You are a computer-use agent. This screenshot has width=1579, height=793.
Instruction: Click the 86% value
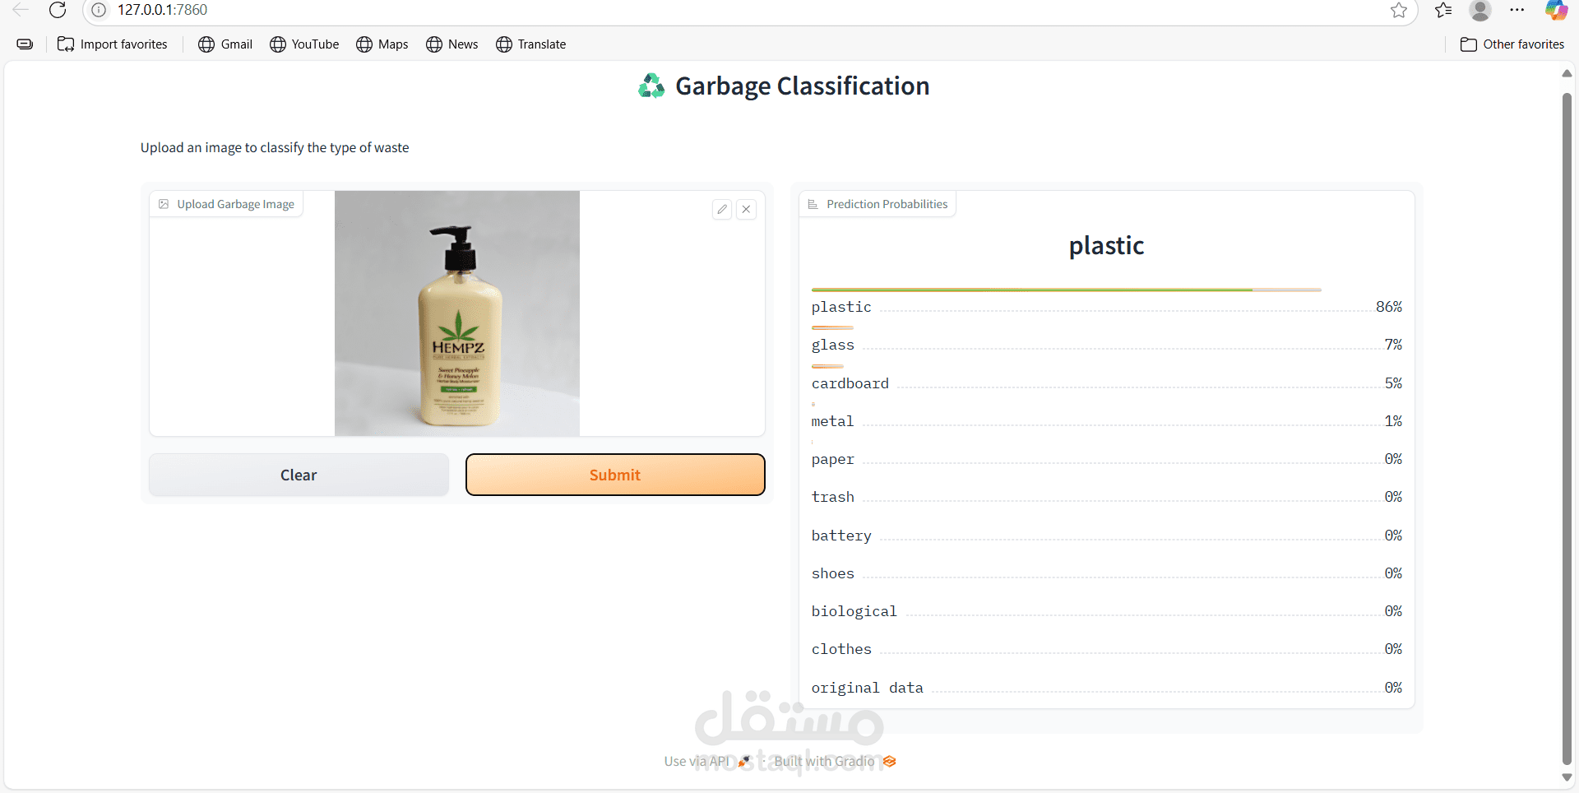[x=1389, y=307]
